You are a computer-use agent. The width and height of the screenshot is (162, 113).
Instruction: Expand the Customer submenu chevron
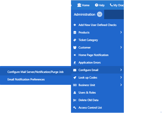[x=121, y=47]
